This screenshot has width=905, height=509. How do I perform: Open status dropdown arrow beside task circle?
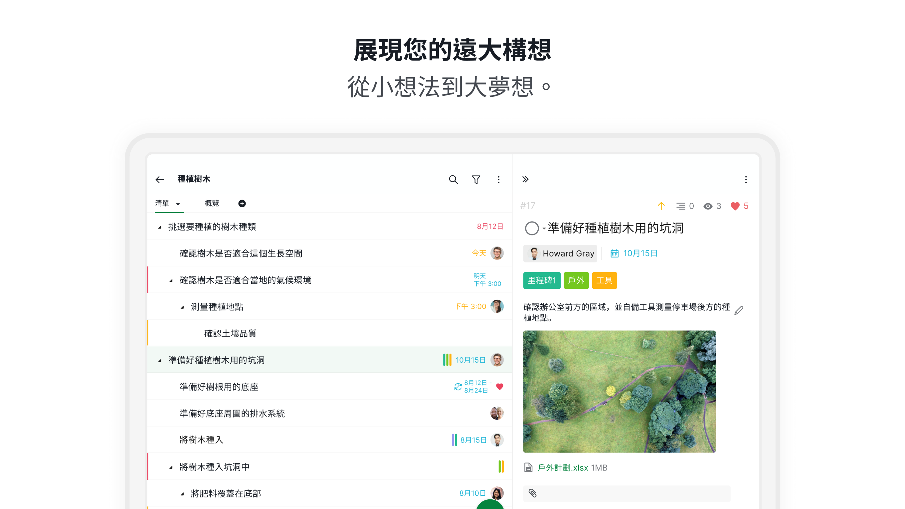pos(544,229)
